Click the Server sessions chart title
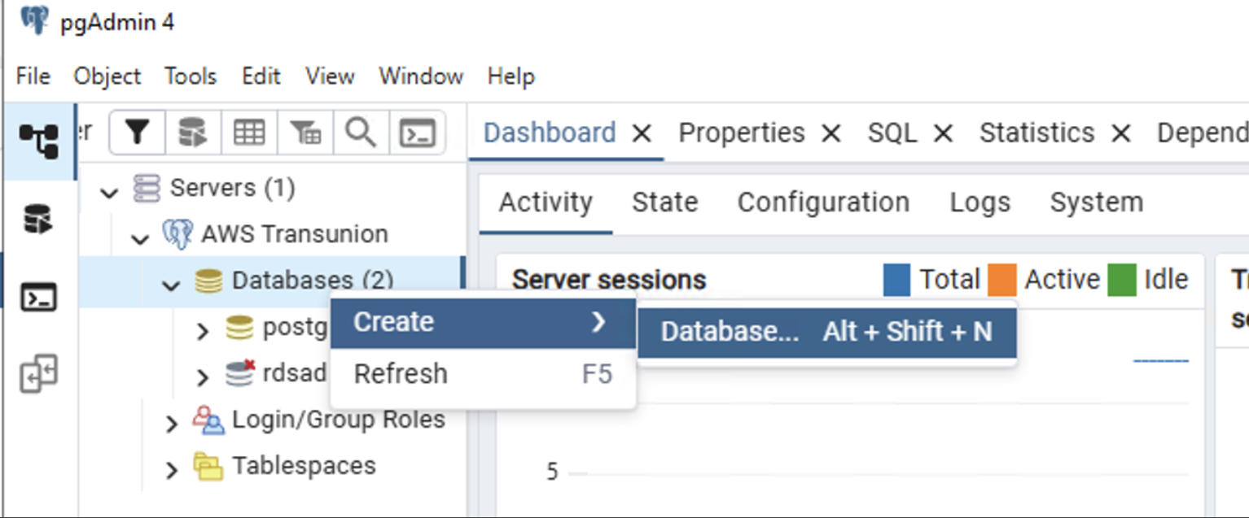Viewport: 1249px width, 518px height. click(x=609, y=280)
